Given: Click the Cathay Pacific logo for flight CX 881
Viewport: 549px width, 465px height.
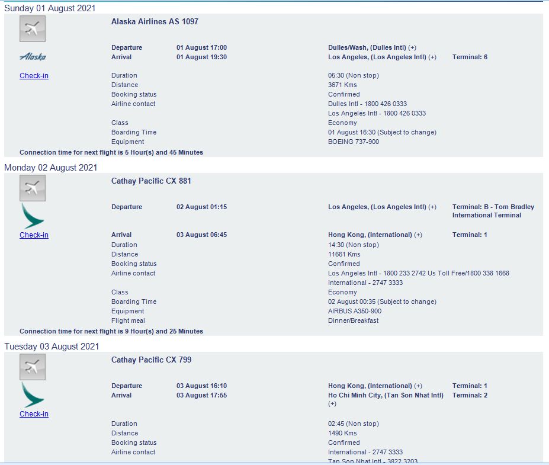Looking at the screenshot, I should [32, 216].
